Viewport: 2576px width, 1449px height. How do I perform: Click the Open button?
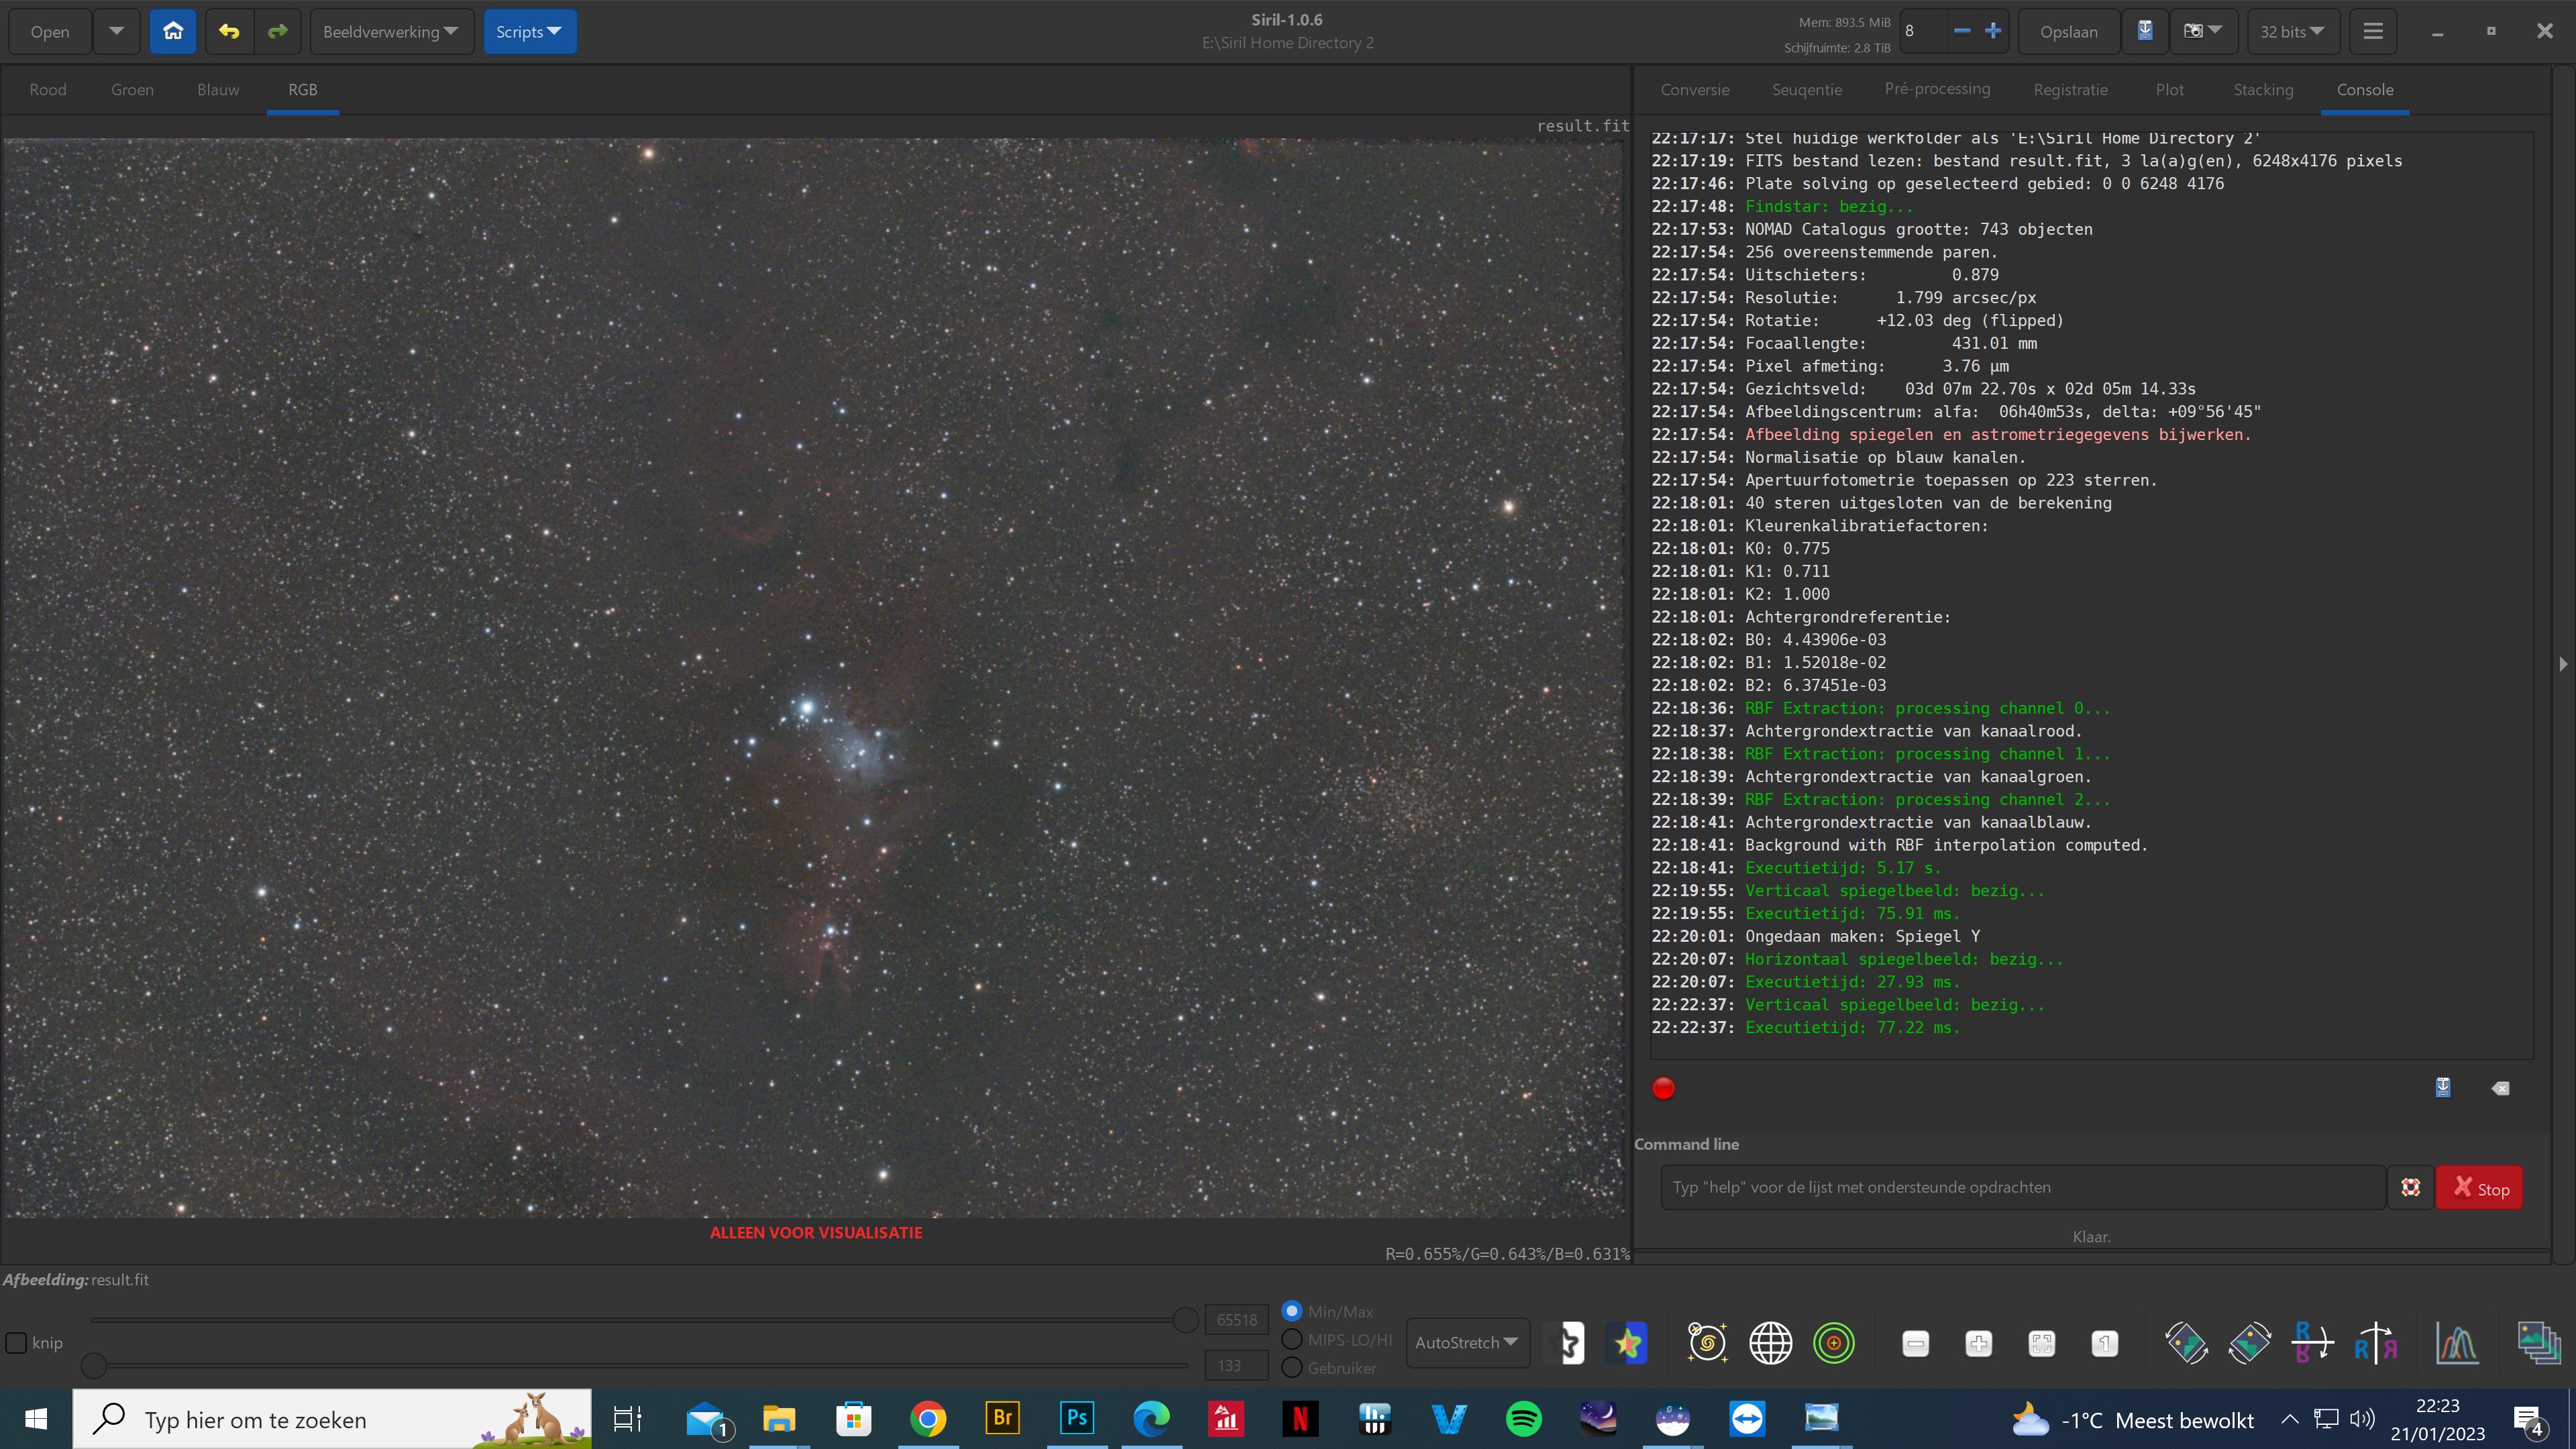coord(50,31)
